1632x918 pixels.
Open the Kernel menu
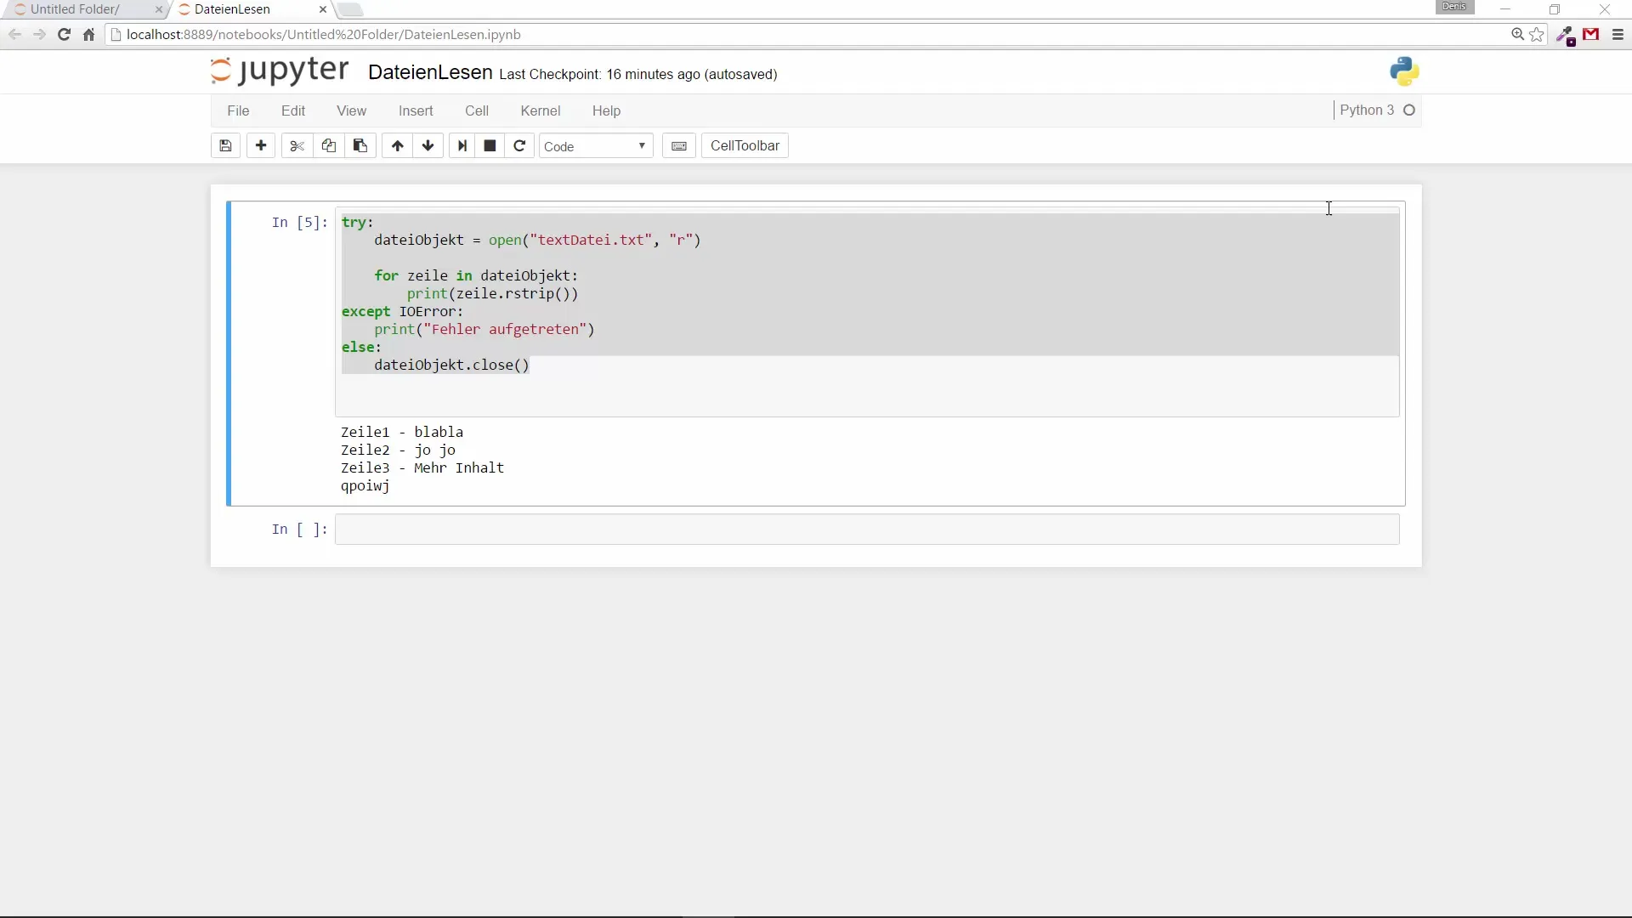(541, 111)
